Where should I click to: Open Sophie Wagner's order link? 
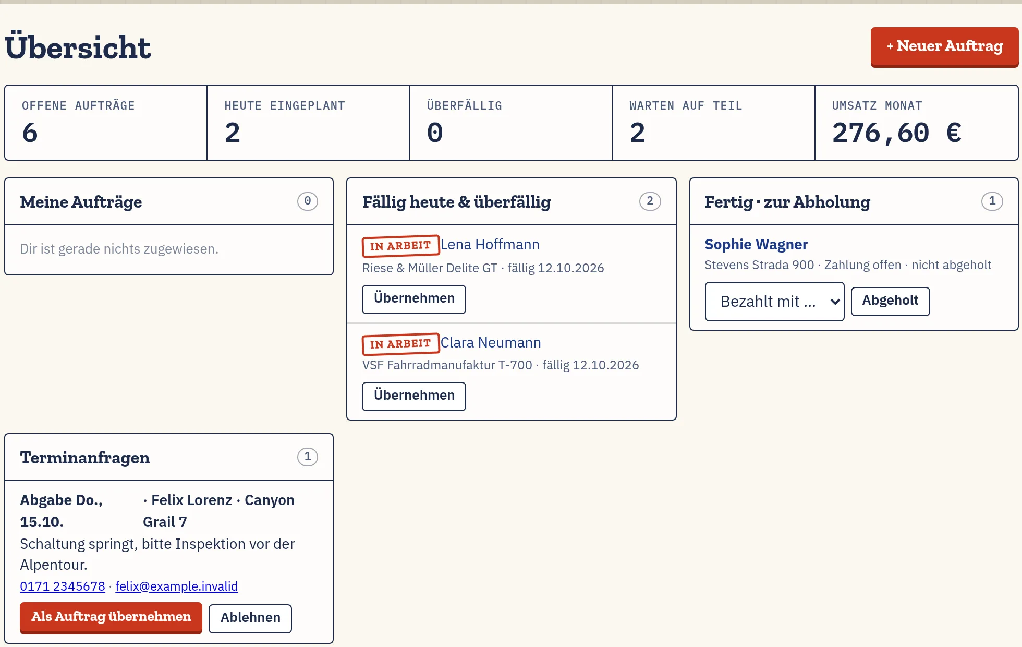point(756,244)
